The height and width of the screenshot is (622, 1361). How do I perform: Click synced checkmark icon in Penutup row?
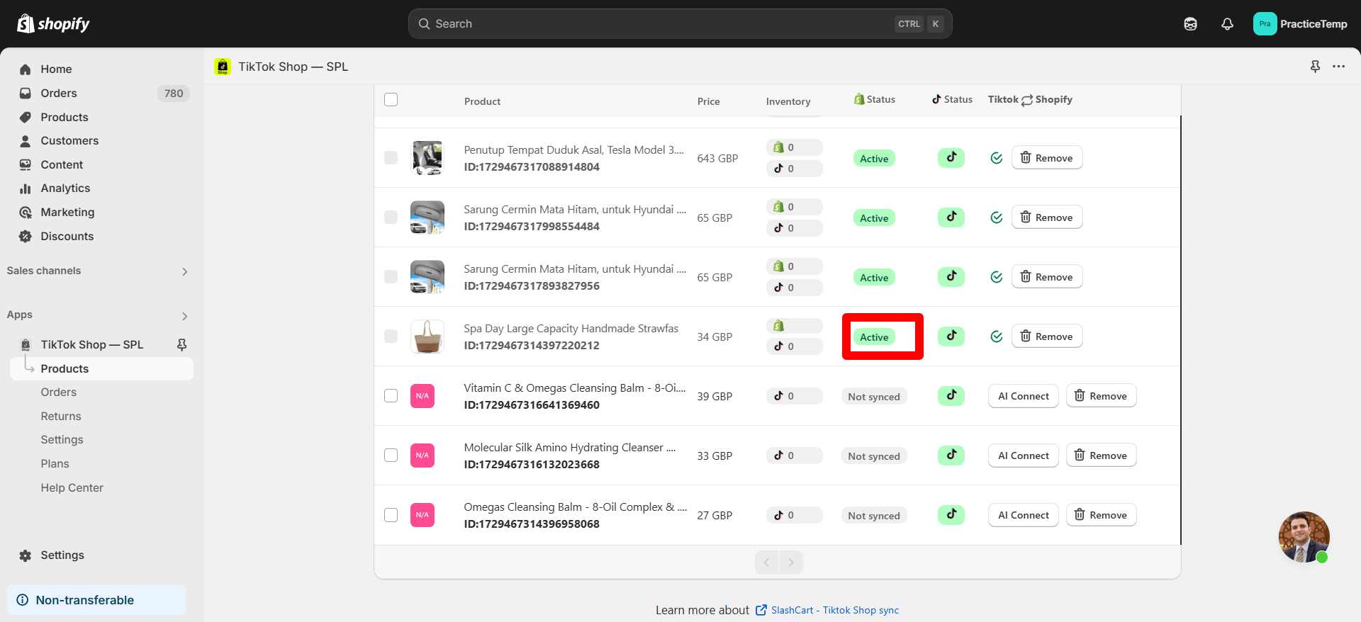click(x=997, y=158)
